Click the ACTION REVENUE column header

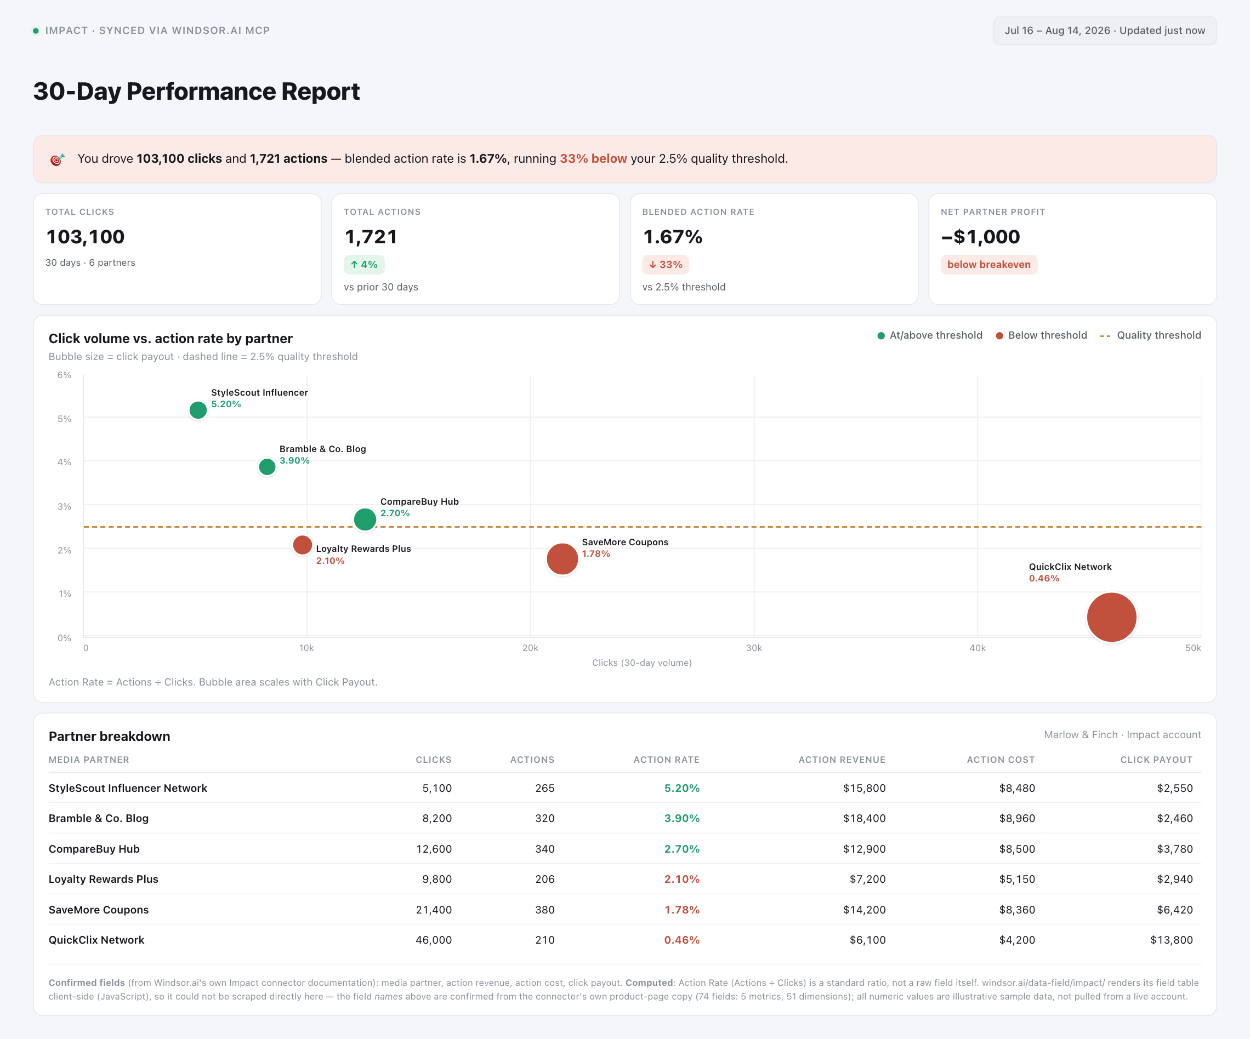[x=842, y=760]
